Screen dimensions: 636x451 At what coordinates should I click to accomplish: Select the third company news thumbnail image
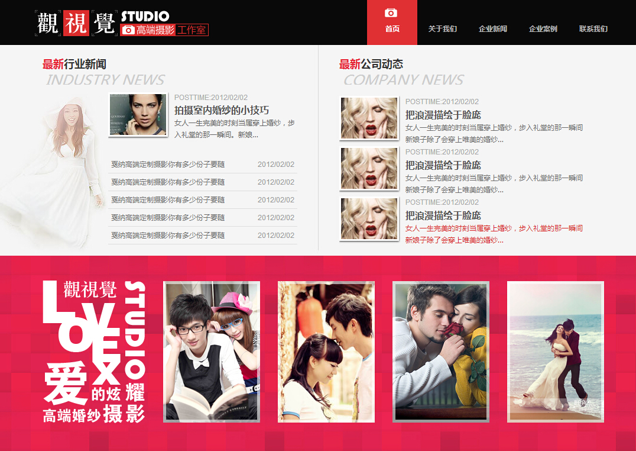coord(369,219)
